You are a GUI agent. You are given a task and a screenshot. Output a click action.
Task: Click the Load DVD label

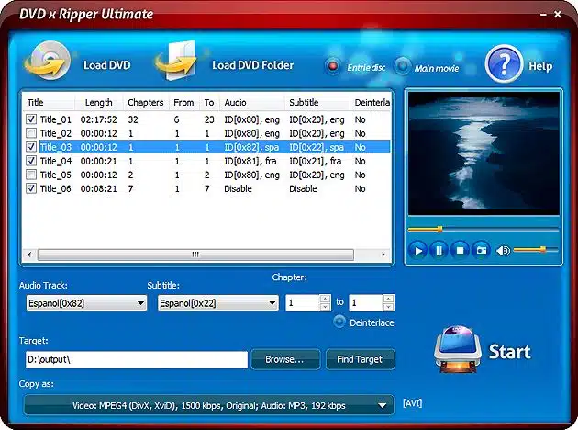click(x=107, y=65)
